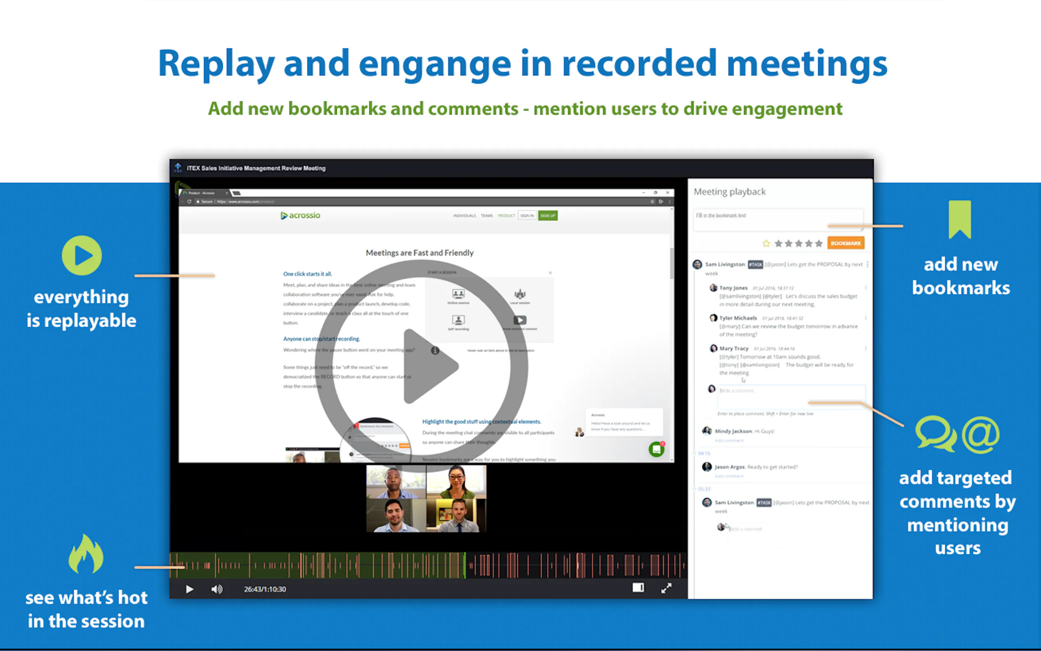Viewport: 1041px width, 651px height.
Task: Click the PRODUCT menu item on acrossio
Action: tap(506, 216)
